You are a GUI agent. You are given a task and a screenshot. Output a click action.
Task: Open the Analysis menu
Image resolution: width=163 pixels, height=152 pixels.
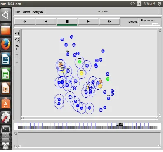coord(38,12)
